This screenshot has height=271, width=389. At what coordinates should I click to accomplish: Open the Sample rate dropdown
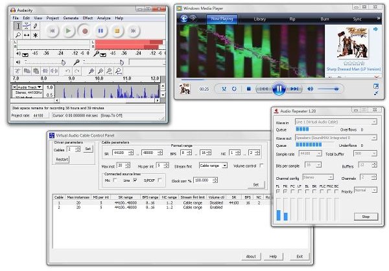(x=319, y=154)
